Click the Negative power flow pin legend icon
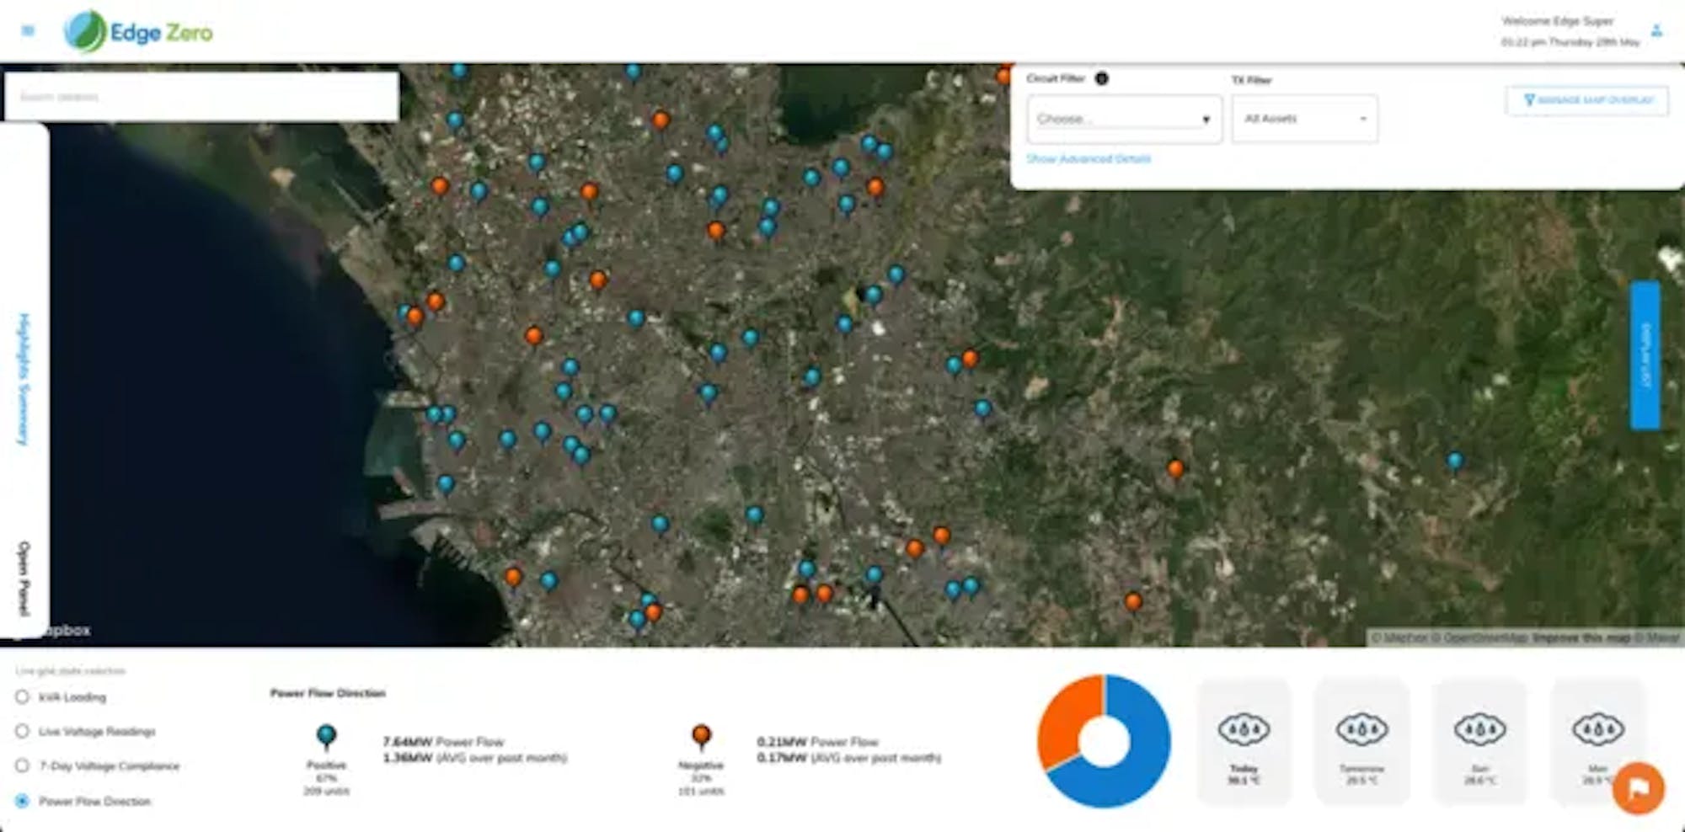Image resolution: width=1685 pixels, height=832 pixels. tap(701, 737)
